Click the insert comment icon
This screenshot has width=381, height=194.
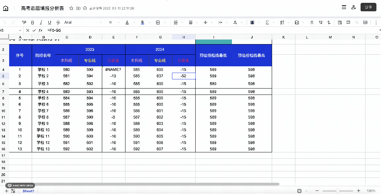pyautogui.click(x=348, y=23)
